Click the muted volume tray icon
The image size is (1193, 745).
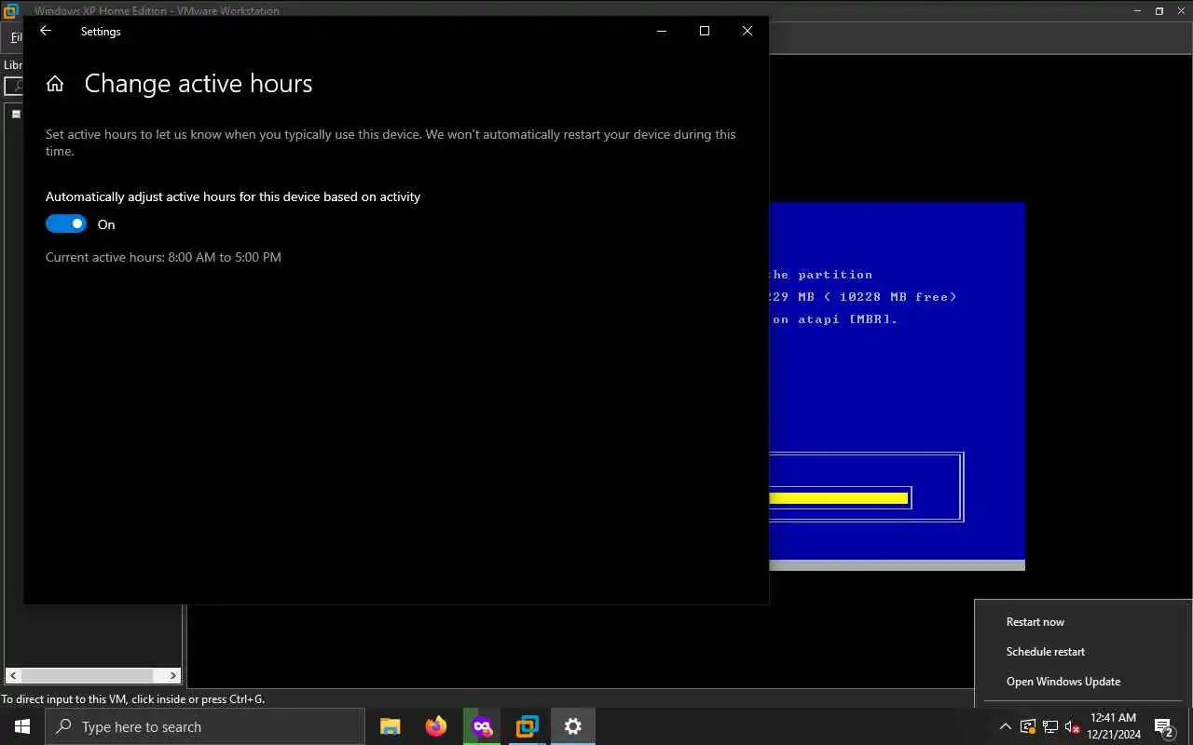tap(1073, 726)
